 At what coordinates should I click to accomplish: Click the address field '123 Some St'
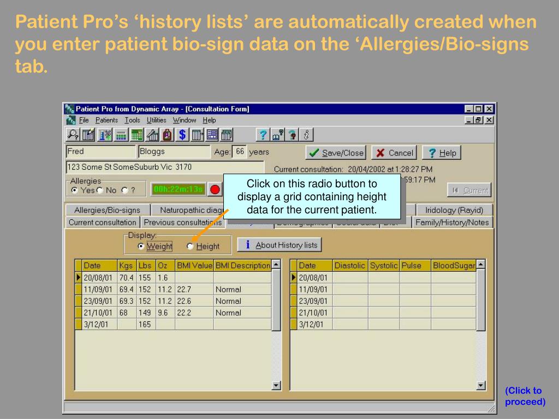[165, 167]
